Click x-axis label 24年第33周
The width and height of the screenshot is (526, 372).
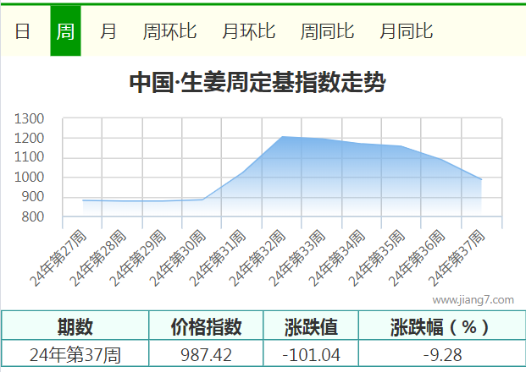coord(297,259)
